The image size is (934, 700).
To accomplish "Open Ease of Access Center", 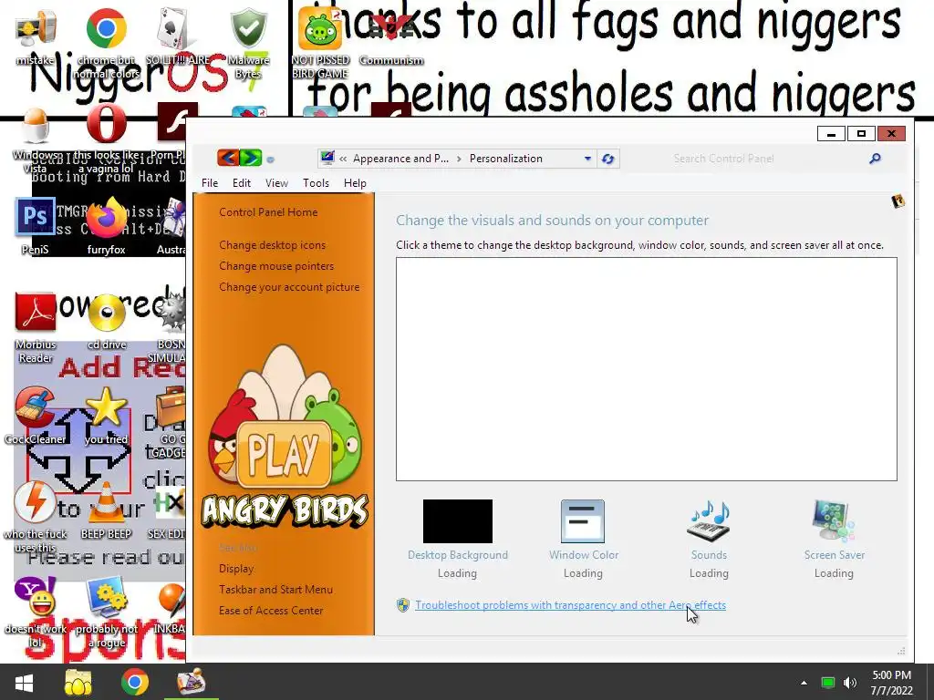I will (x=270, y=611).
